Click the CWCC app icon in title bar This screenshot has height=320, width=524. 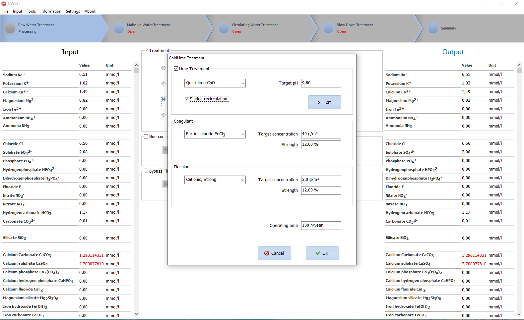(x=4, y=4)
